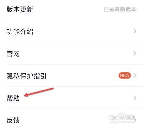Open the 反馈 feedback label
Image resolution: width=143 pixels, height=127 pixels.
tap(13, 120)
